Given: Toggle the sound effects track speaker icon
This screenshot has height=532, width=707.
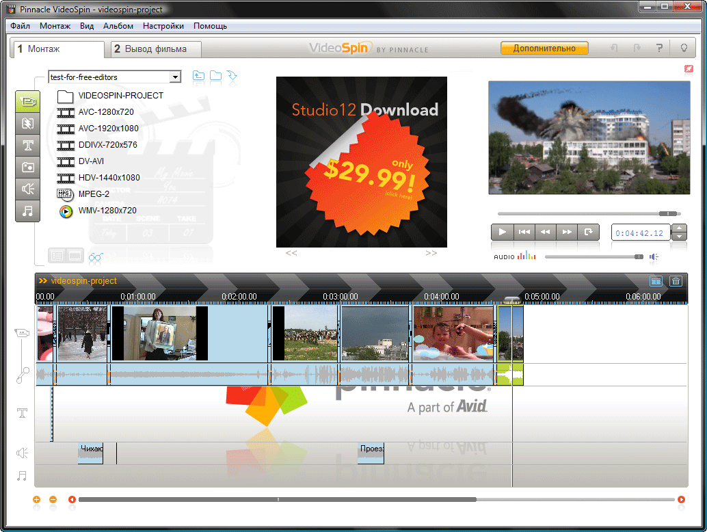Looking at the screenshot, I should click(x=22, y=453).
